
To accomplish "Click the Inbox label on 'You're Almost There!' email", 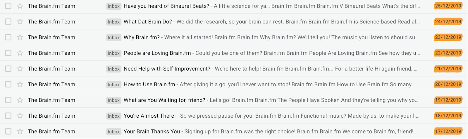I will tap(113, 116).
